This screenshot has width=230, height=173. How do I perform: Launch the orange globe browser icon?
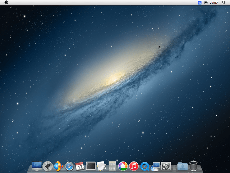58,166
